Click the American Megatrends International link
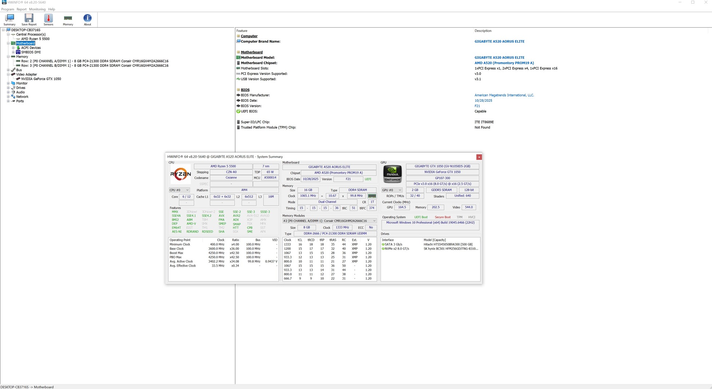 point(504,95)
